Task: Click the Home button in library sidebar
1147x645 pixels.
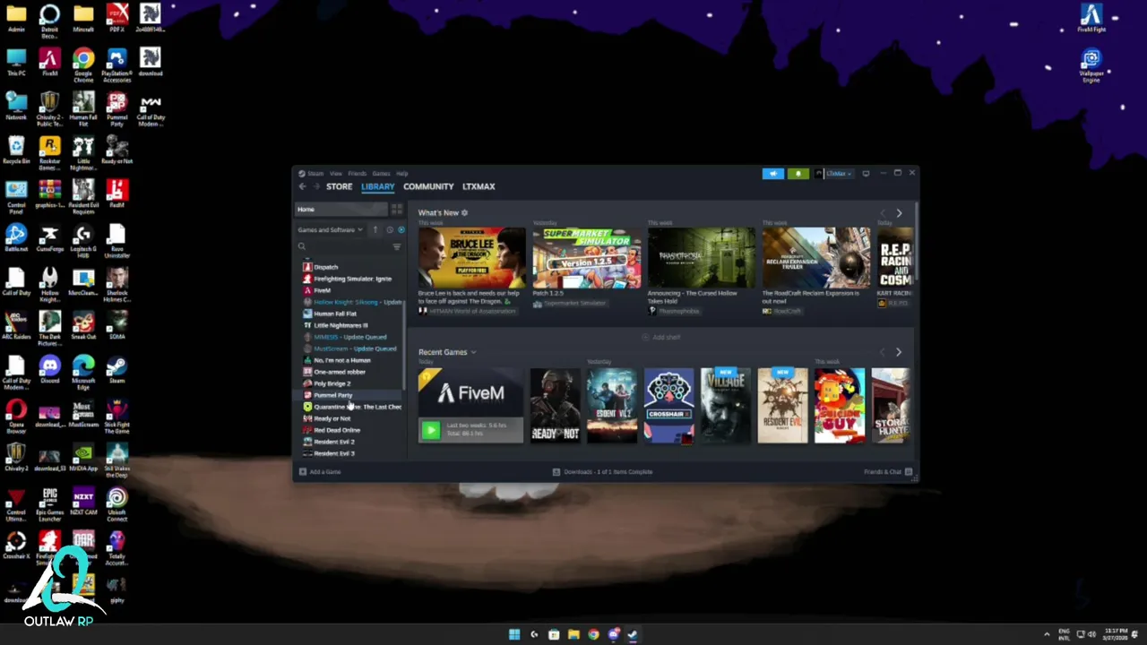Action: pyautogui.click(x=341, y=210)
